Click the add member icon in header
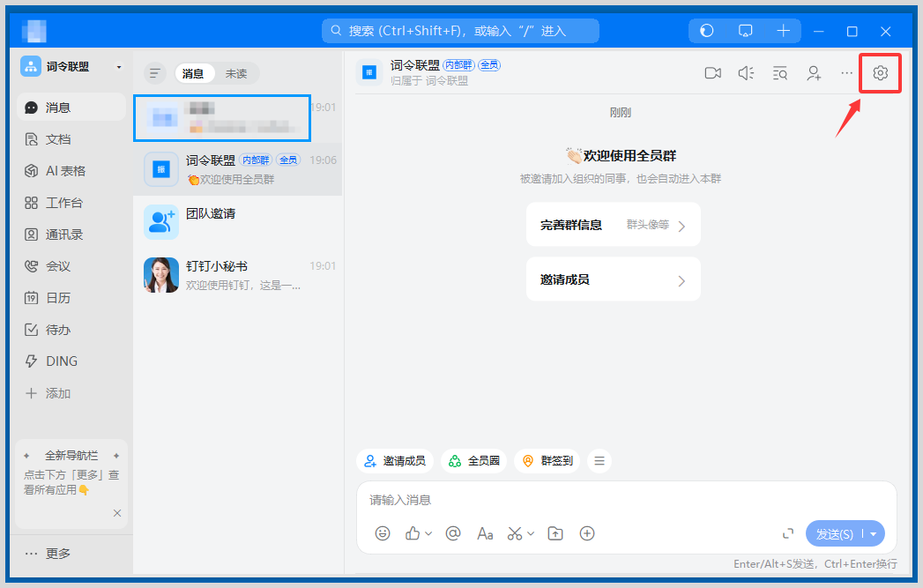923x588 pixels. coord(814,73)
